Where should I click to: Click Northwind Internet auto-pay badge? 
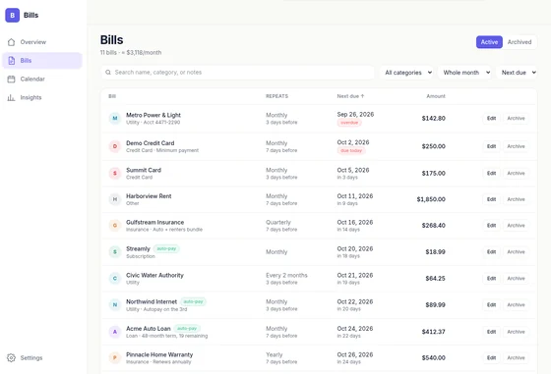(x=193, y=301)
